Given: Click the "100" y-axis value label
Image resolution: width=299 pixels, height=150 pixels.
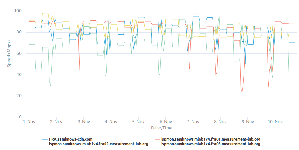Looking at the screenshot, I should pos(18,11).
